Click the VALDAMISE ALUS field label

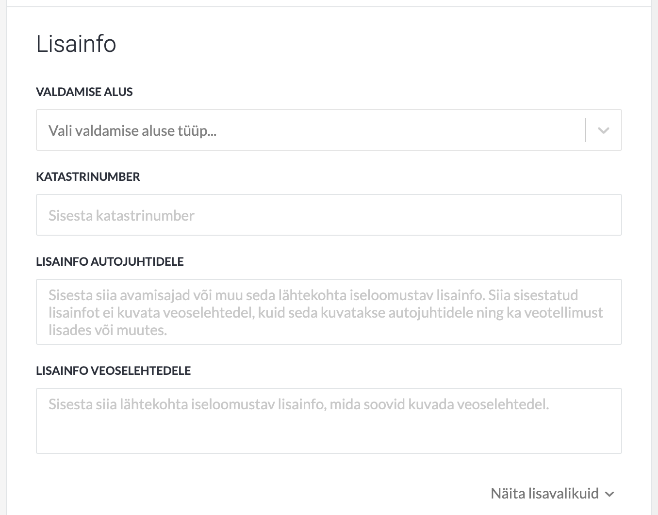[84, 92]
